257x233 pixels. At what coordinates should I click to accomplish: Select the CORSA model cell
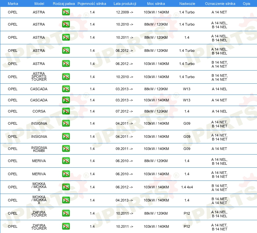click(x=39, y=111)
